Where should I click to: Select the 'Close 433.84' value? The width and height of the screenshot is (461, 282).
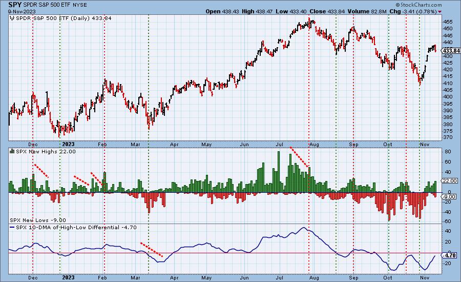327,11
